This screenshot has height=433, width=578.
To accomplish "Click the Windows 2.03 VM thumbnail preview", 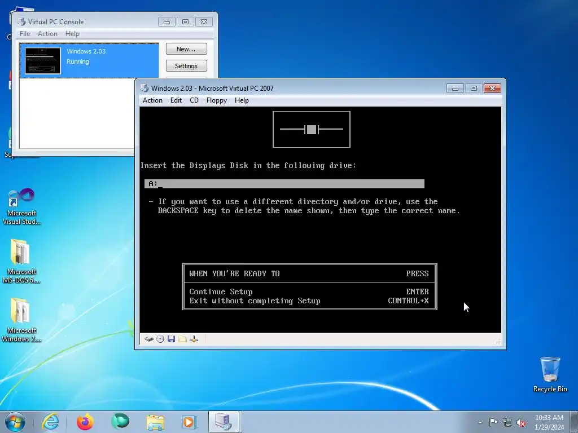I will coord(43,61).
